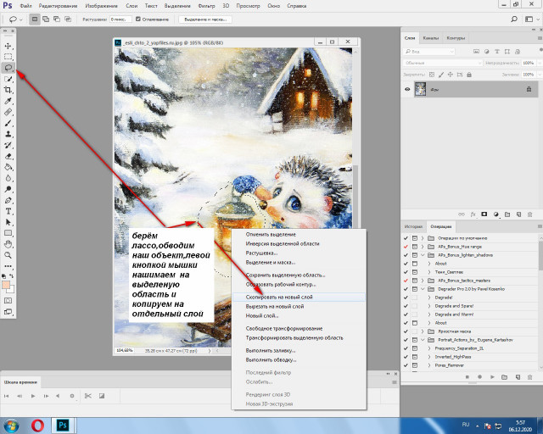The image size is (543, 434).
Task: Select the Lasso tool in the toolbar
Action: (x=8, y=67)
